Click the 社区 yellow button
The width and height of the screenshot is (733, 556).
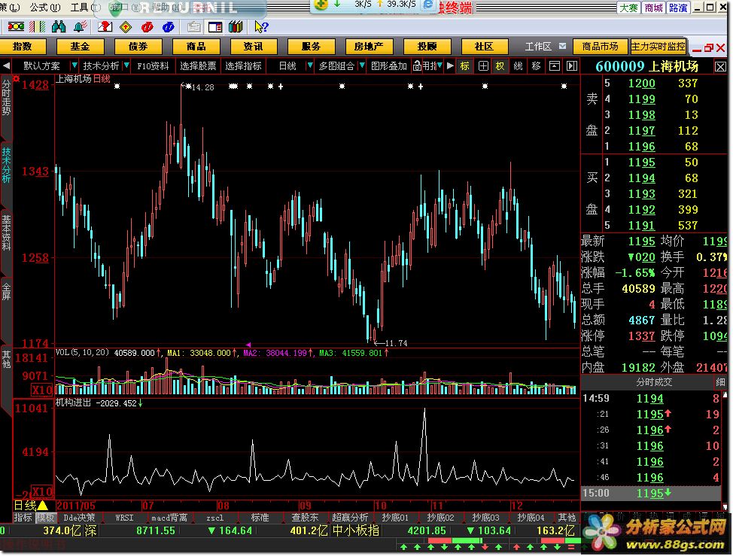pyautogui.click(x=485, y=46)
